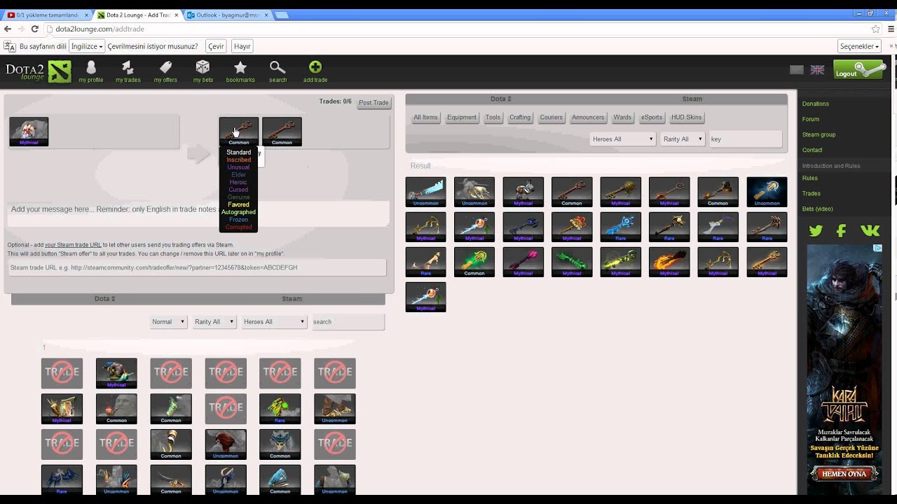Click Çevir translate button
897x504 pixels.
point(216,46)
